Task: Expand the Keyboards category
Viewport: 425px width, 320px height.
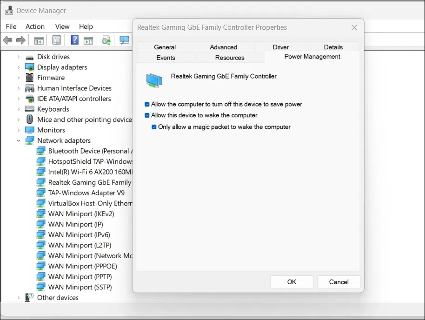Action: (19, 109)
